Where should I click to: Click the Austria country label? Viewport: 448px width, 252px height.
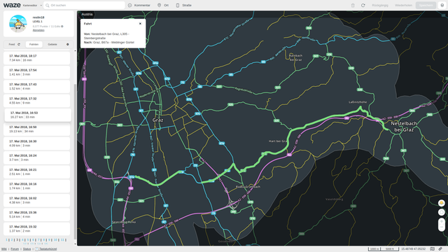87,14
